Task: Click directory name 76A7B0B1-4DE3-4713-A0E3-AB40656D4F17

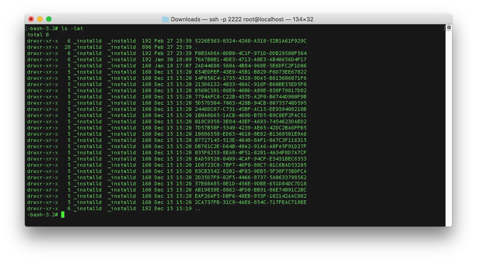Action: 251,59
